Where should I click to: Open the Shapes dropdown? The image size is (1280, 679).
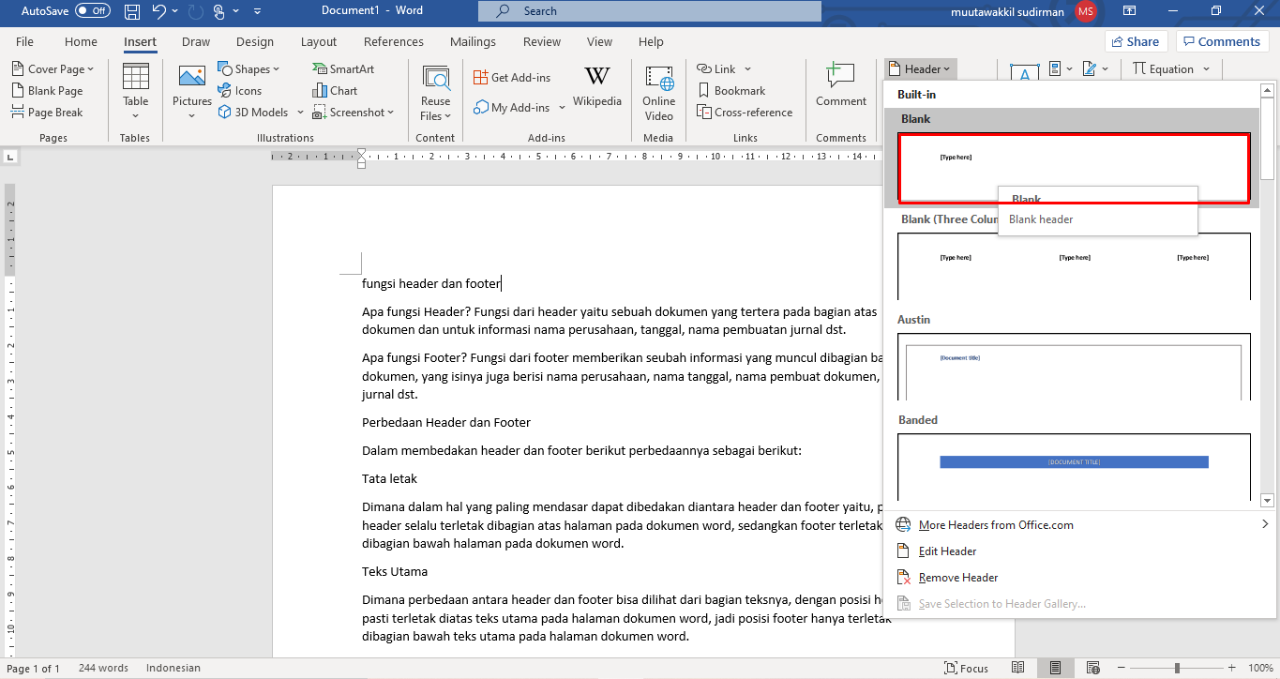248,68
